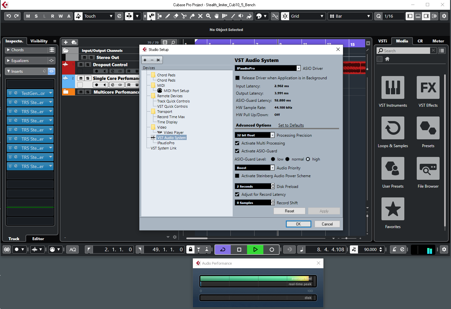Open Processing Precision dropdown
451x309 pixels.
click(x=255, y=135)
